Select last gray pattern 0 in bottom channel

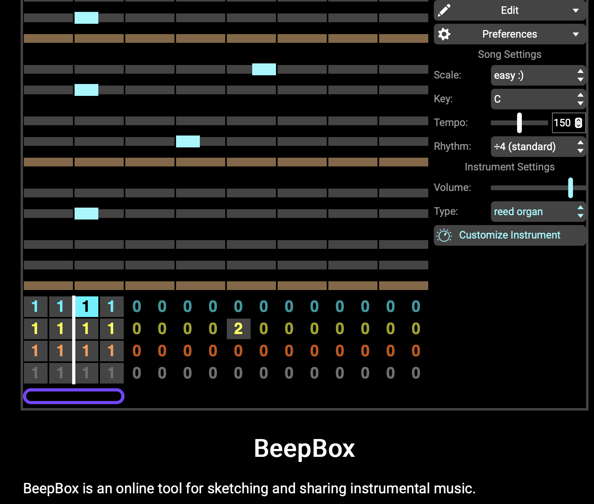pos(416,373)
